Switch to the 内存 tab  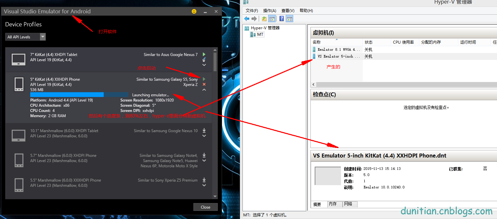[x=334, y=204]
